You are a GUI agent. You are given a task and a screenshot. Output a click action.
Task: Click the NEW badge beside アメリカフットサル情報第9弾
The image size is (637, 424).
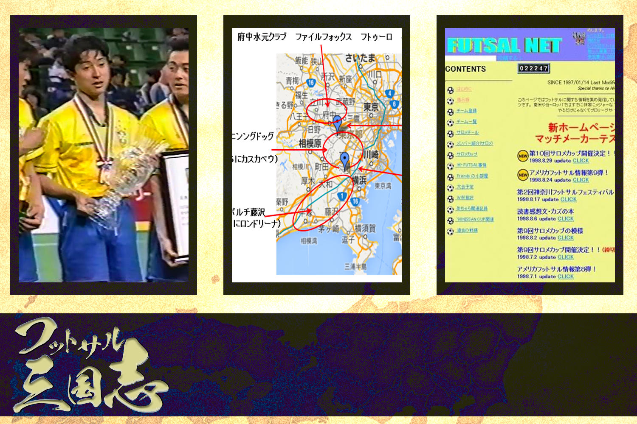click(523, 175)
